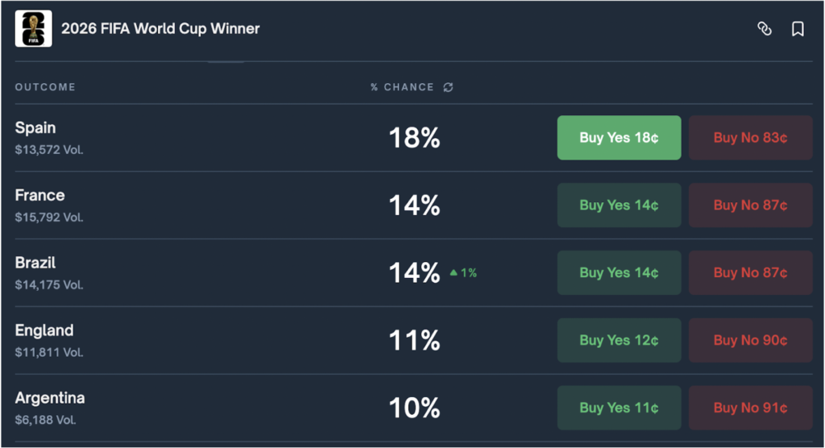
Task: Buy Yes on Brazil at 14¢
Action: tap(619, 272)
